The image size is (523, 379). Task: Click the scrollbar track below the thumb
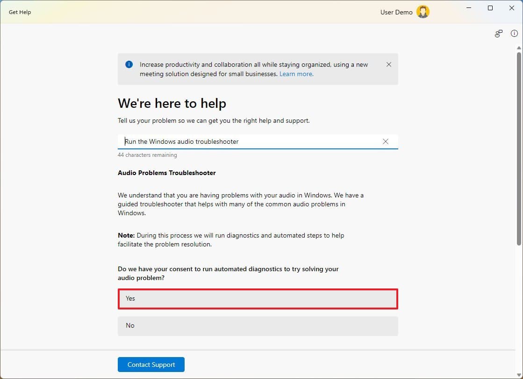519,303
